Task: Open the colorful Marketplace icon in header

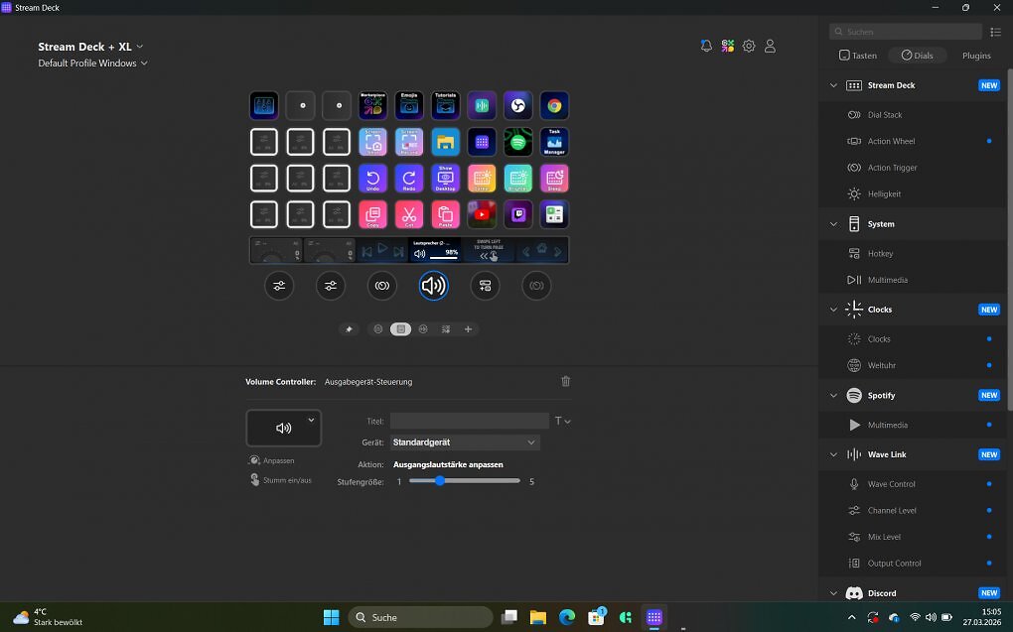Action: pyautogui.click(x=727, y=46)
